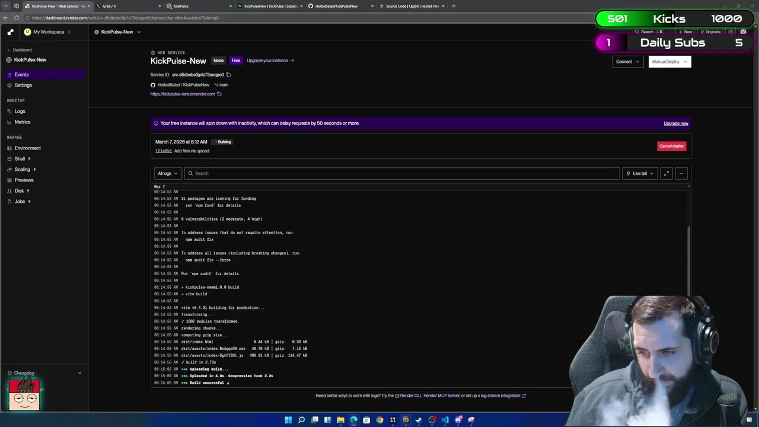Expand logs to fullscreen
The image size is (759, 427).
(666, 174)
